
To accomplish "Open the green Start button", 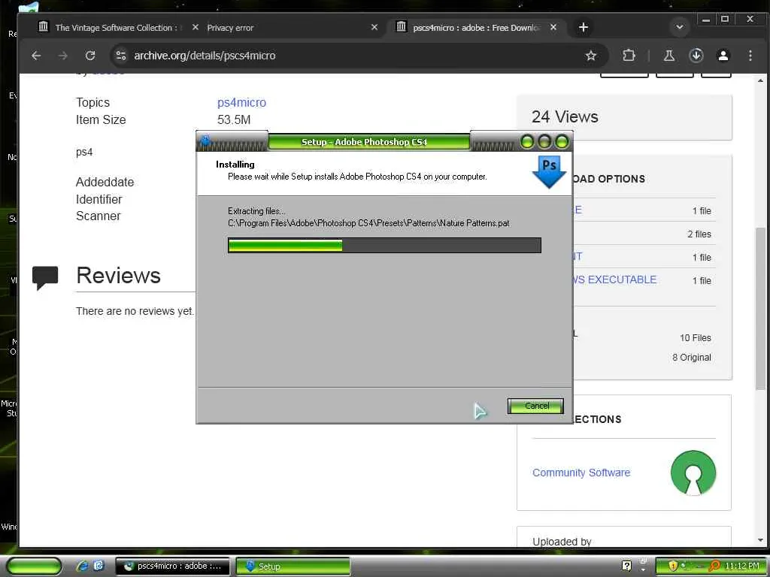I will click(34, 566).
